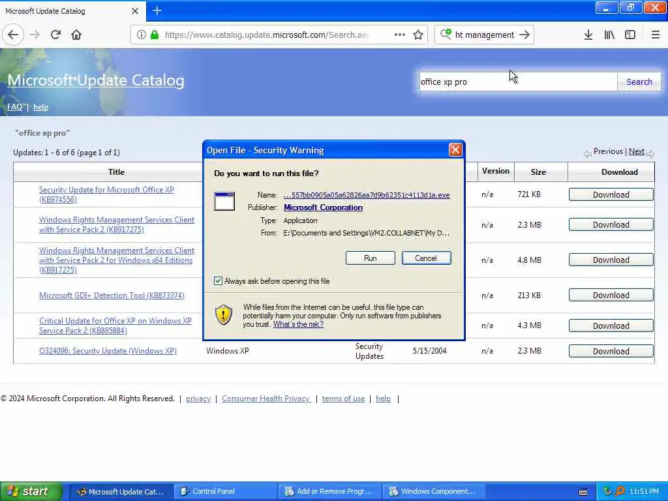Open Security Update for Microsoft Office XP link

tap(106, 194)
